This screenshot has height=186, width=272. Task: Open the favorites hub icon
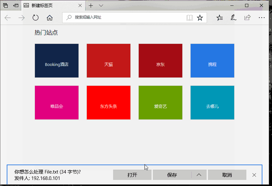tap(219, 18)
